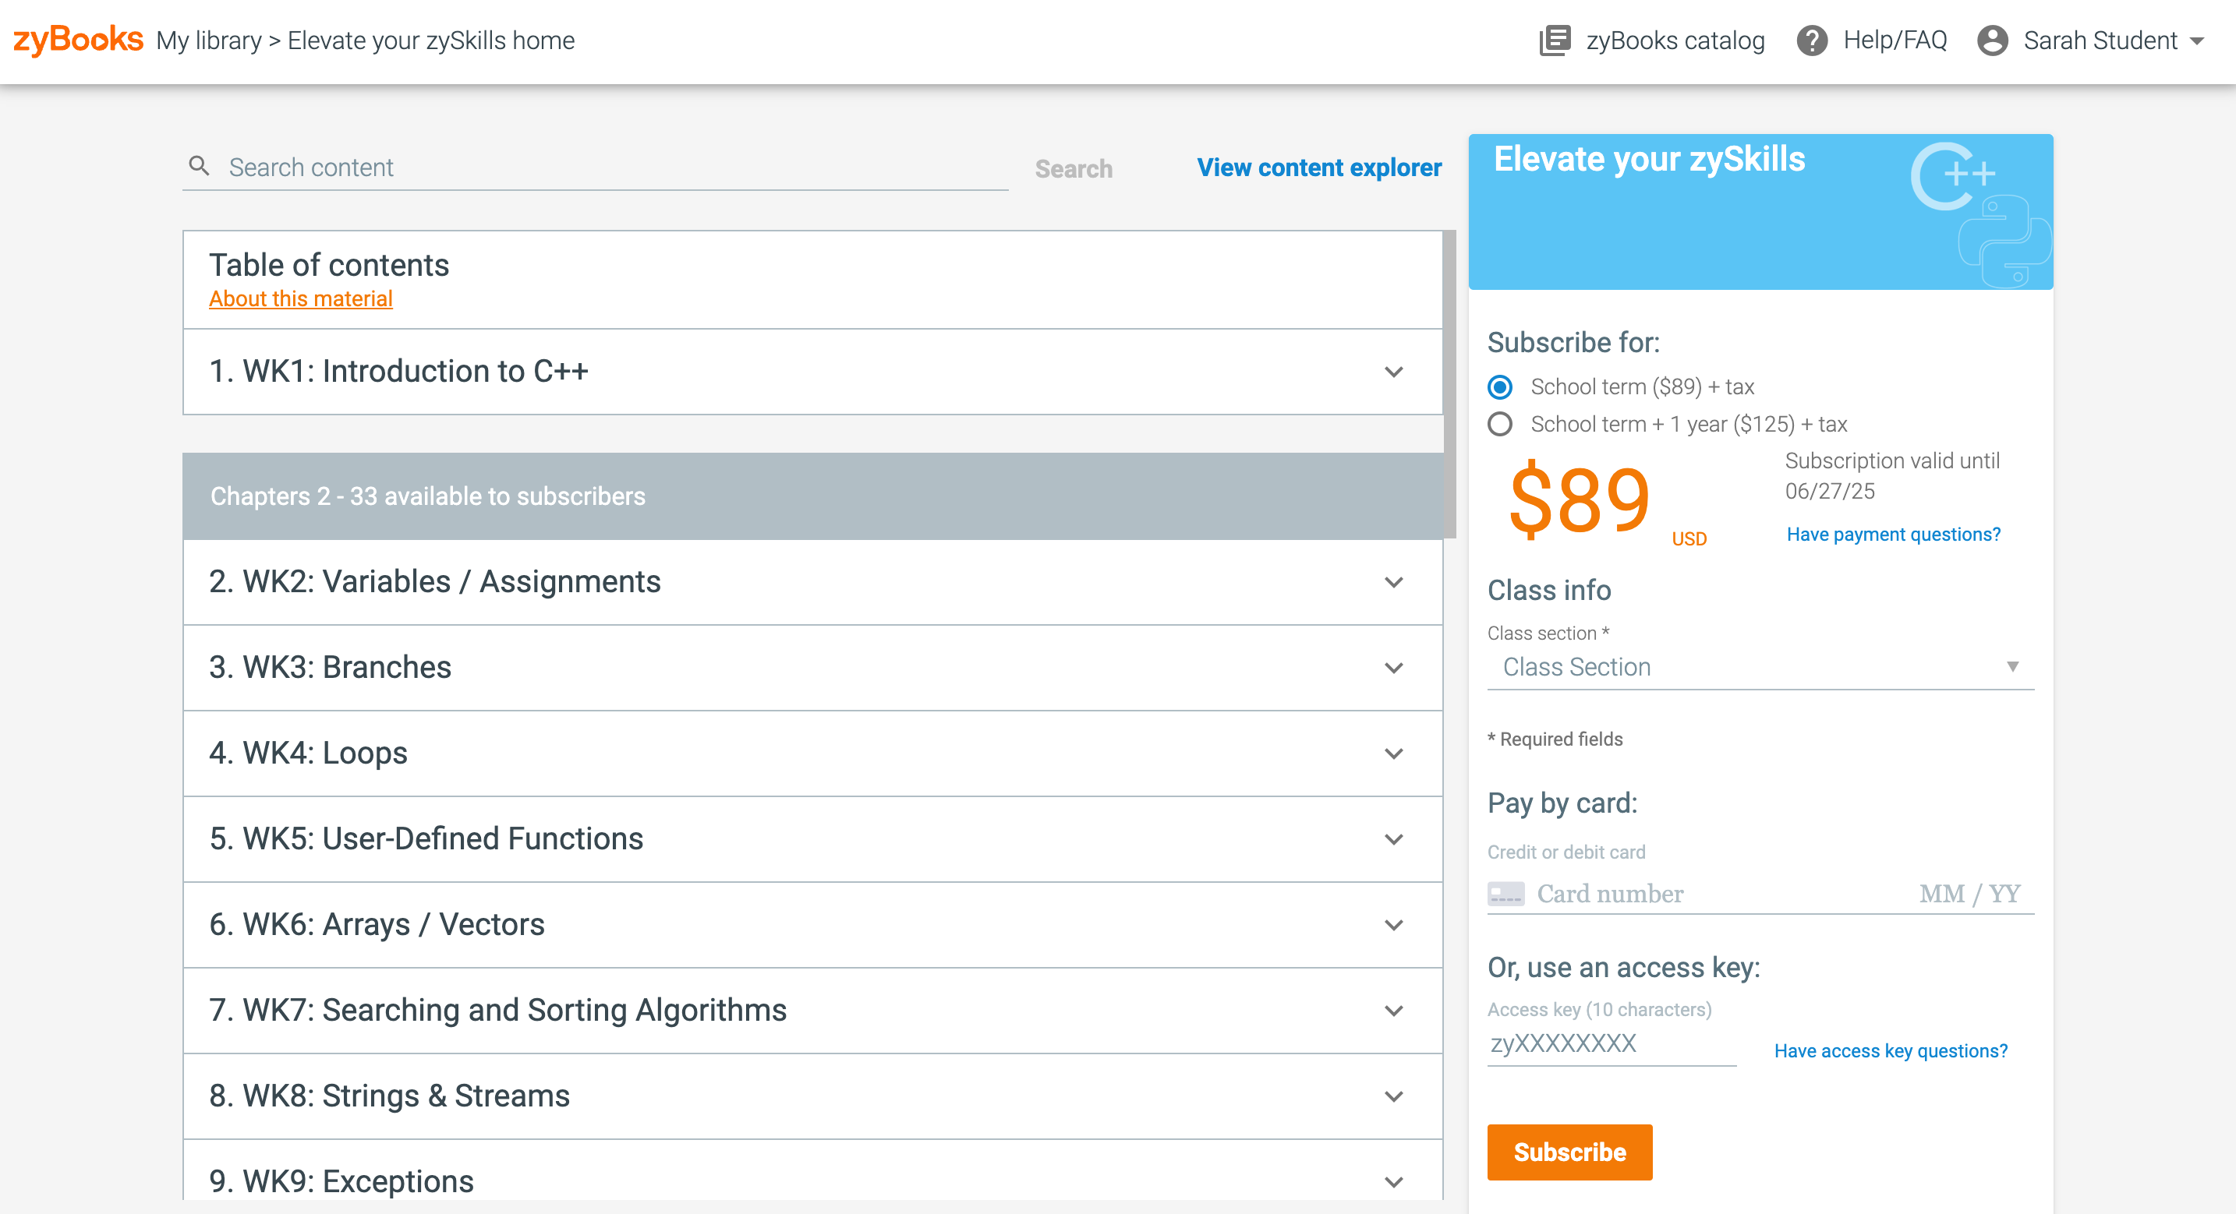Viewport: 2236px width, 1214px height.
Task: Expand WK3 Branches chevron
Action: [x=1393, y=669]
